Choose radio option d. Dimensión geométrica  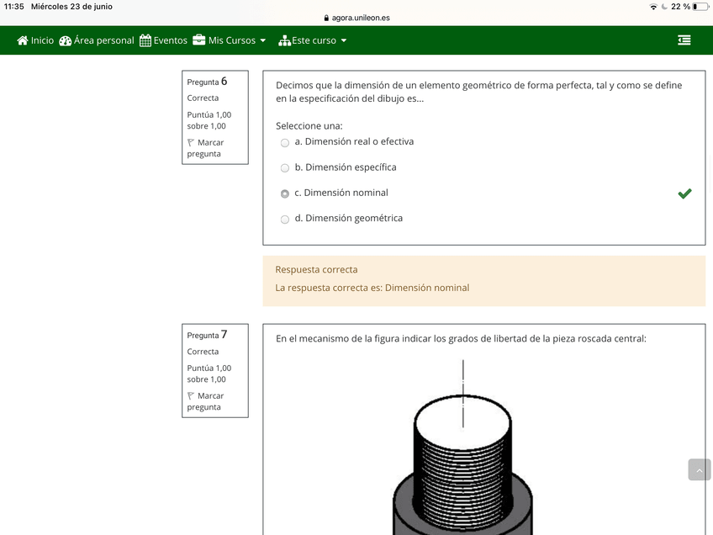point(285,220)
